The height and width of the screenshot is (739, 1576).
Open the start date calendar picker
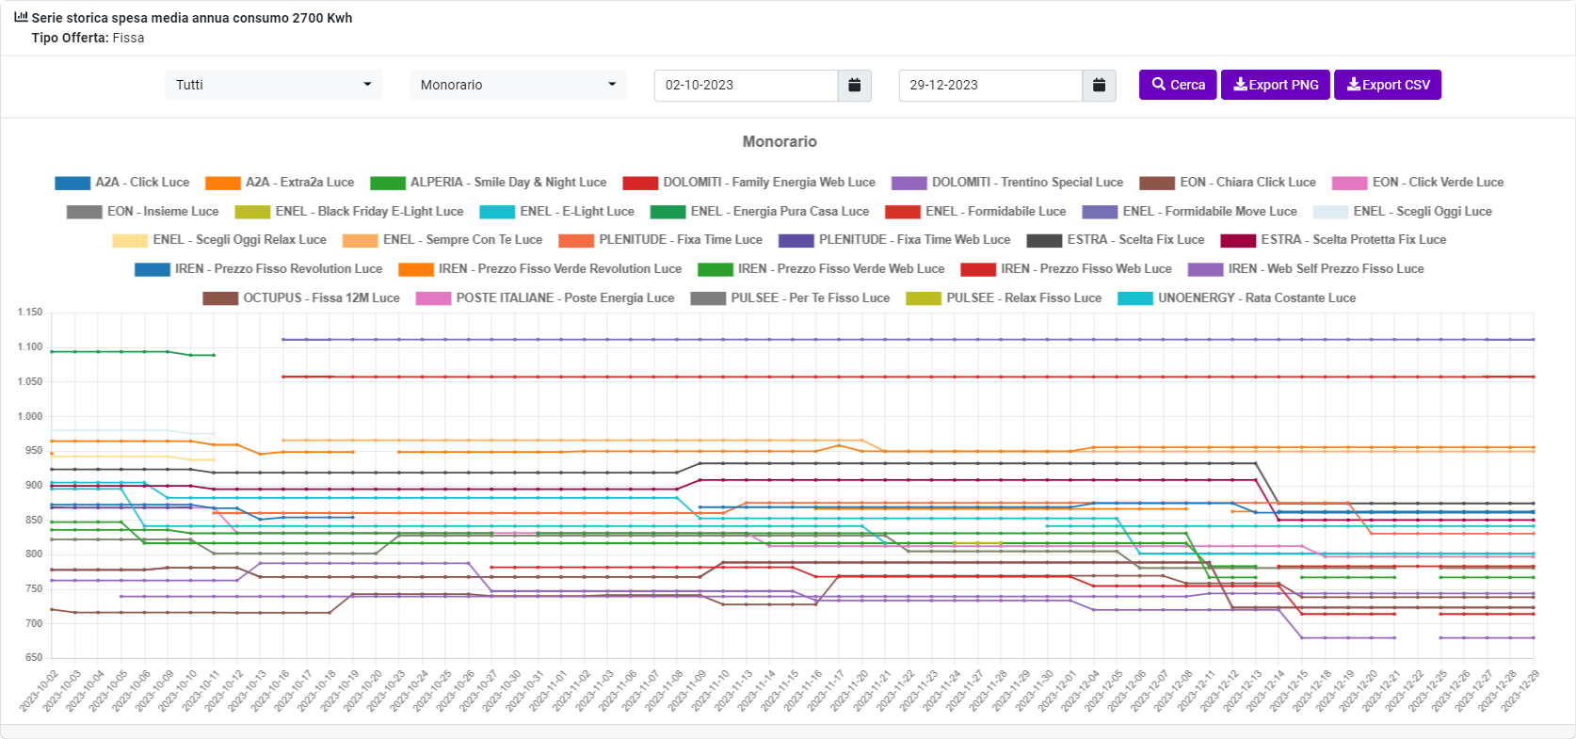tap(855, 85)
